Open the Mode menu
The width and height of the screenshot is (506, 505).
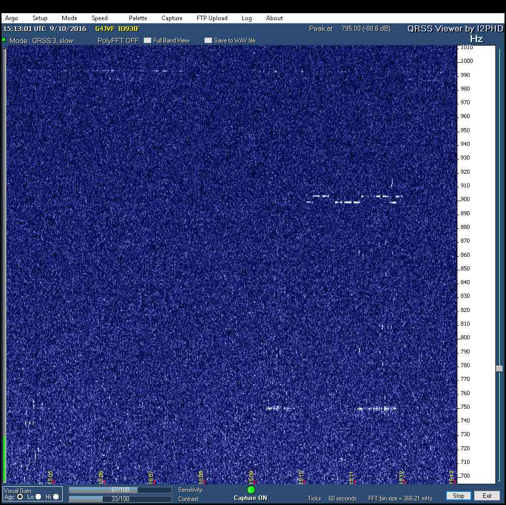(69, 18)
